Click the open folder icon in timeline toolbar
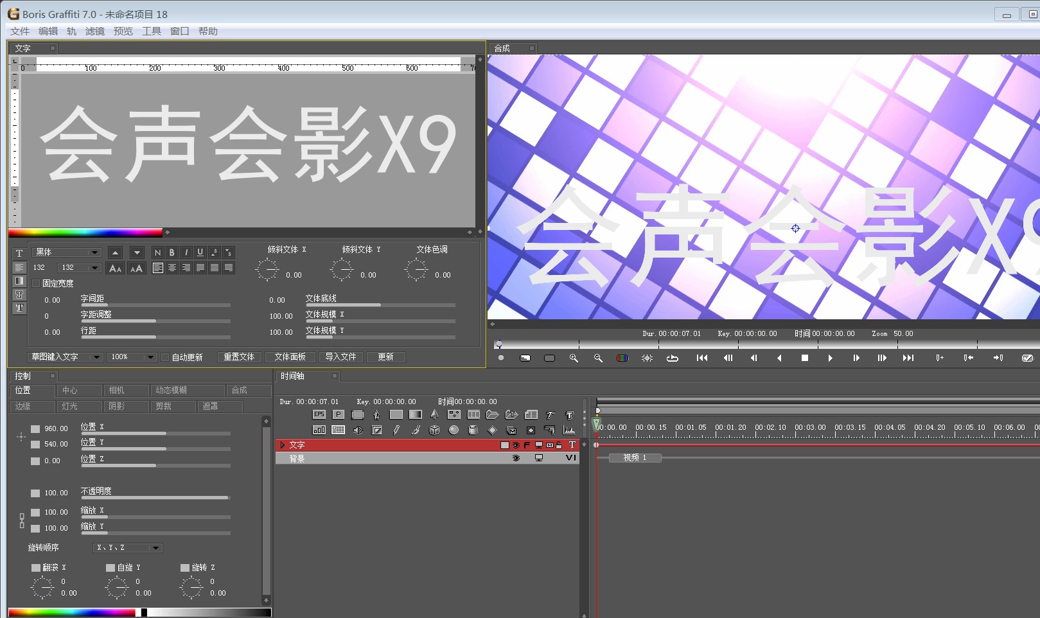The height and width of the screenshot is (618, 1040). (493, 414)
